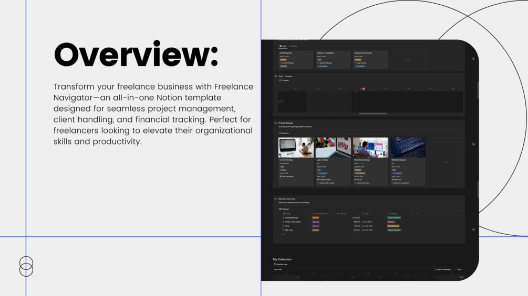Go to next month in calendar

pos(464,269)
